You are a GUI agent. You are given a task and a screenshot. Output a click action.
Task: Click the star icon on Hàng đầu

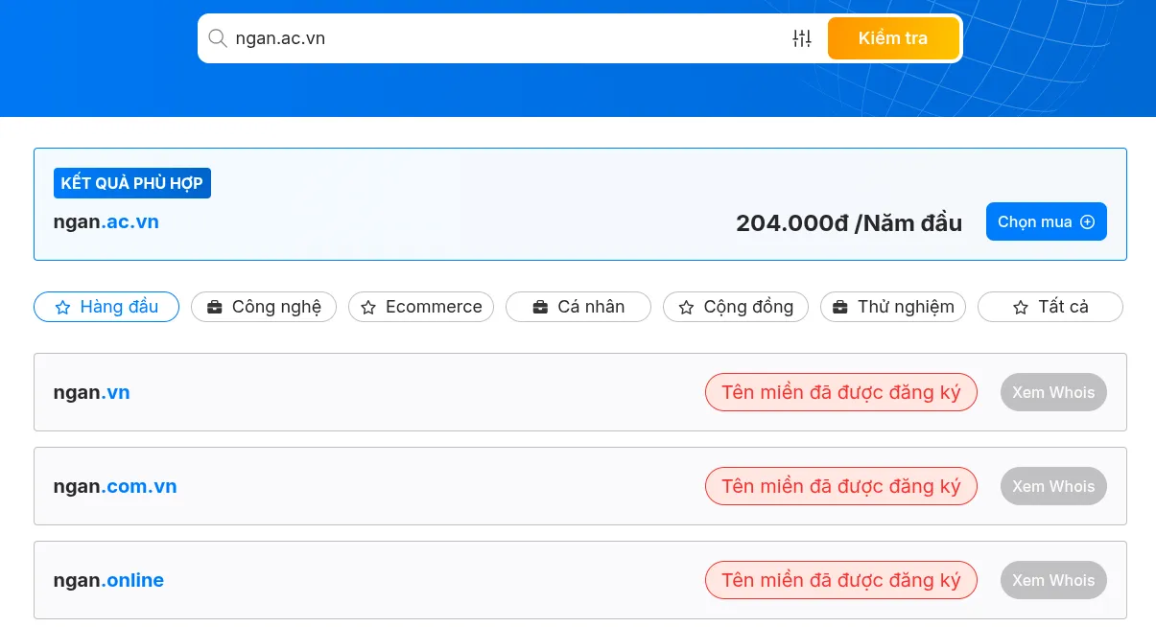coord(63,308)
